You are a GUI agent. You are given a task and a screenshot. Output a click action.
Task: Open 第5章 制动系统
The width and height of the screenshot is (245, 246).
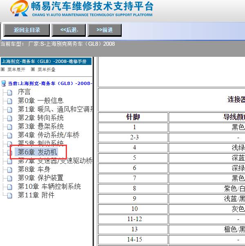(40, 143)
